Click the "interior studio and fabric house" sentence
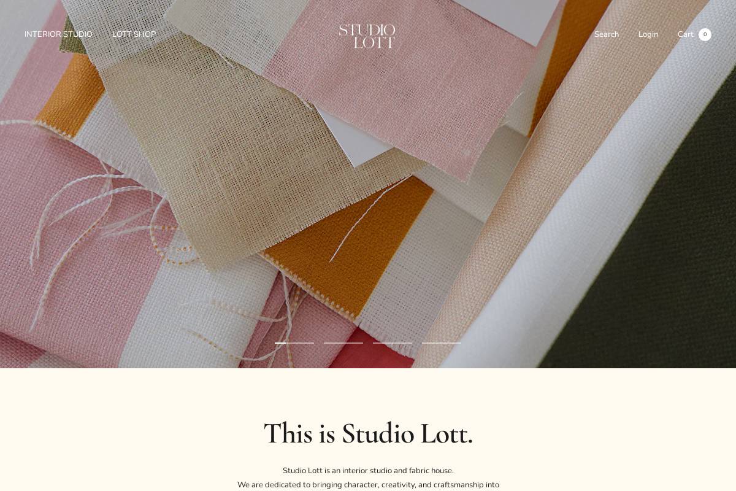The width and height of the screenshot is (736, 491). pyautogui.click(x=368, y=471)
